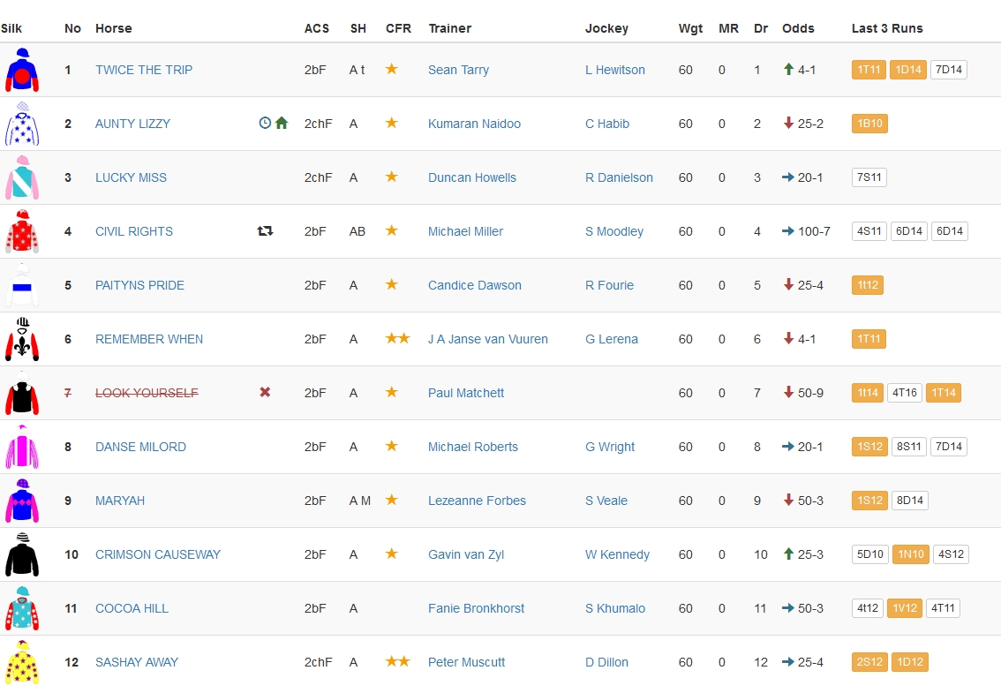Click the double star rating for Remember When
The width and height of the screenshot is (1001, 693).
pos(397,338)
